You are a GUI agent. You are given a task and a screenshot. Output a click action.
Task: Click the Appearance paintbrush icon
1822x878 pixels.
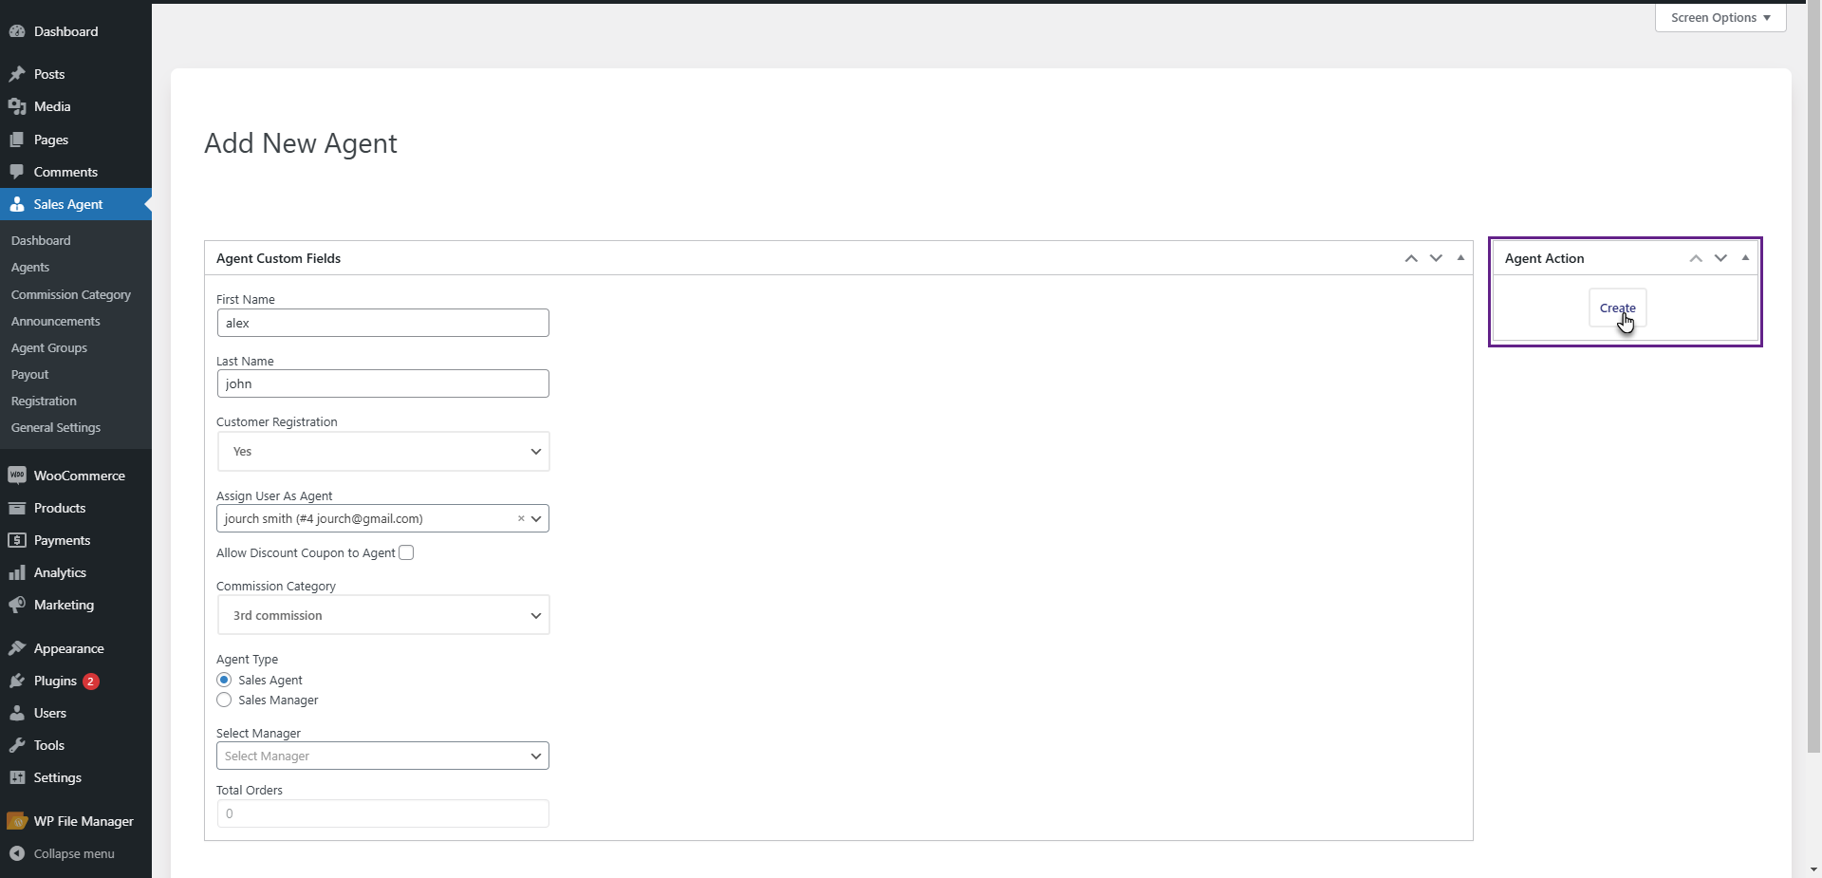point(17,648)
